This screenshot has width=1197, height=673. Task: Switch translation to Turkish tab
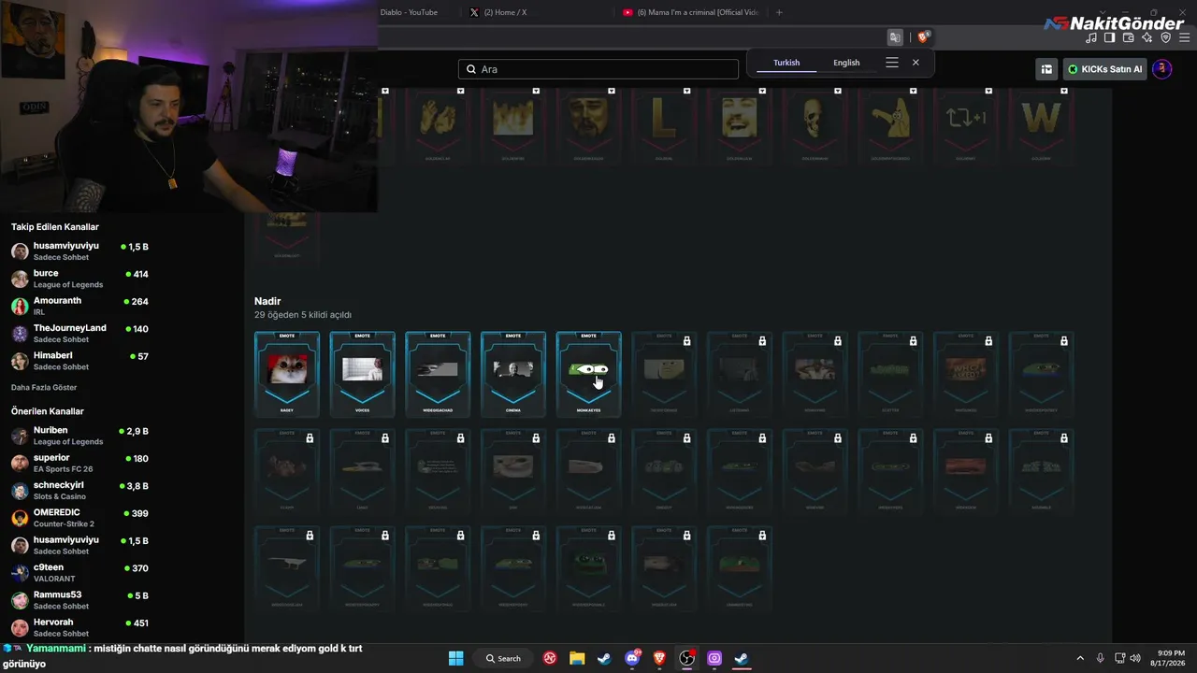786,63
